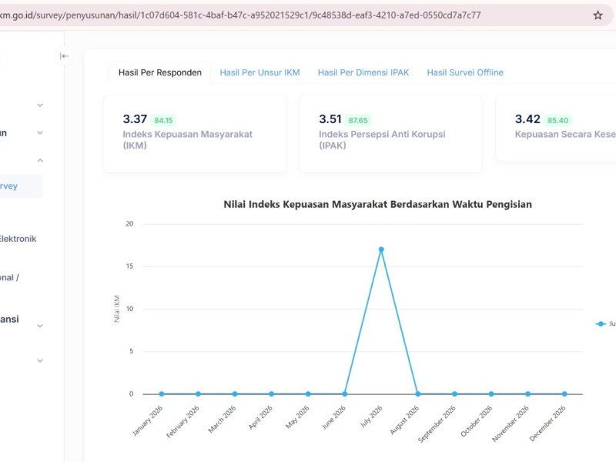Collapse the sidebar with the arrow icon
The height and width of the screenshot is (462, 616).
point(64,56)
